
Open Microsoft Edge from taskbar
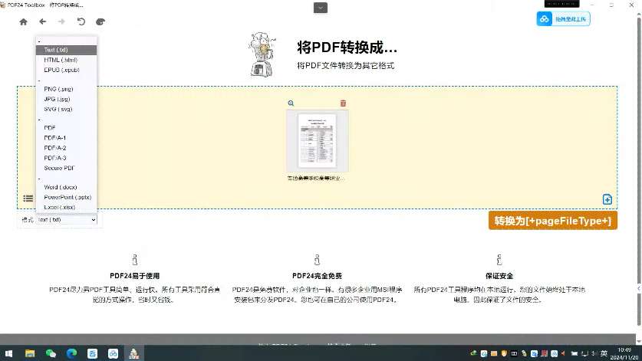pyautogui.click(x=71, y=353)
